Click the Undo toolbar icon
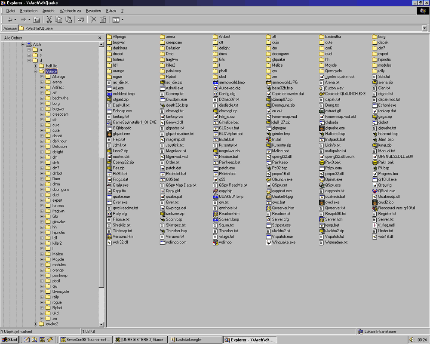 coord(81,20)
